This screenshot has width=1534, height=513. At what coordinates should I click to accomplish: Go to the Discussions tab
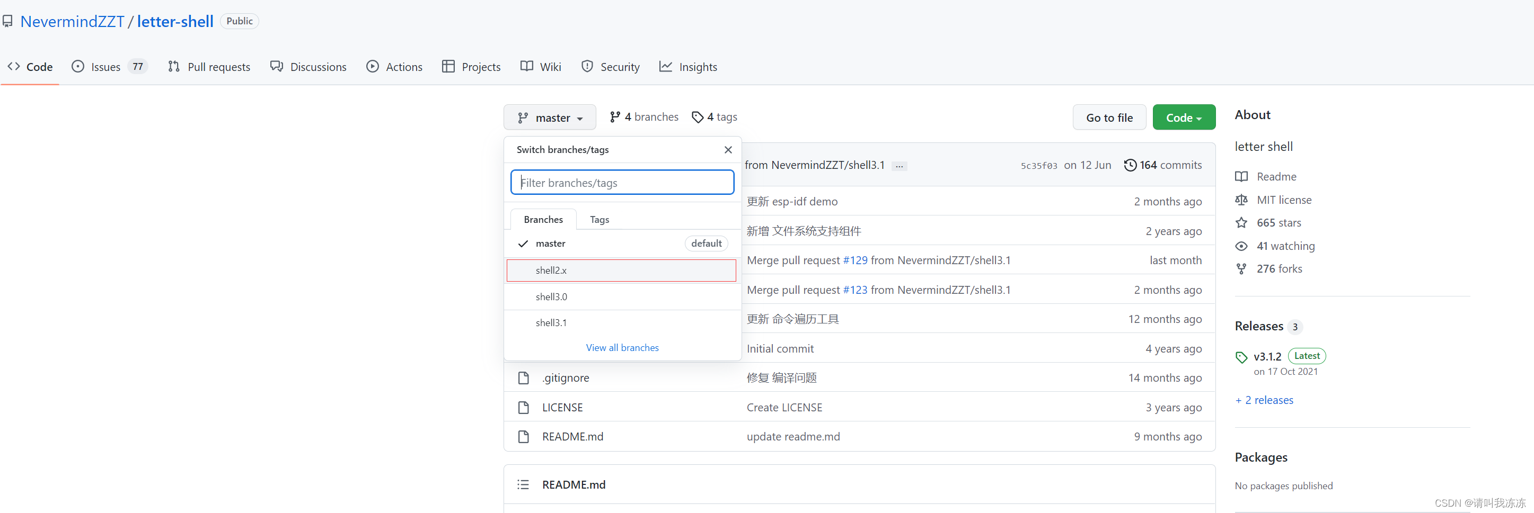tap(308, 67)
